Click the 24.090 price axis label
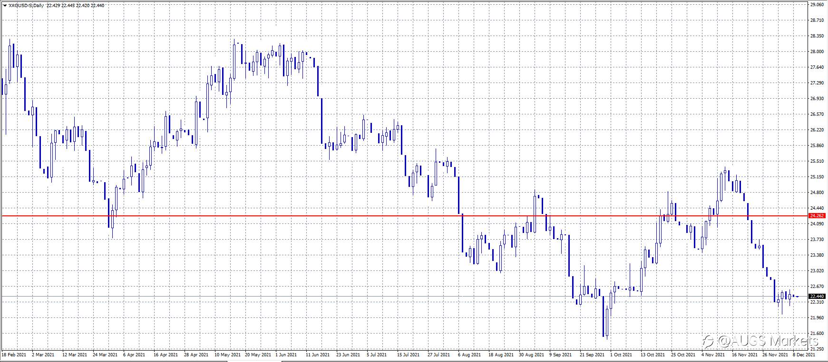The width and height of the screenshot is (828, 362). [x=817, y=224]
